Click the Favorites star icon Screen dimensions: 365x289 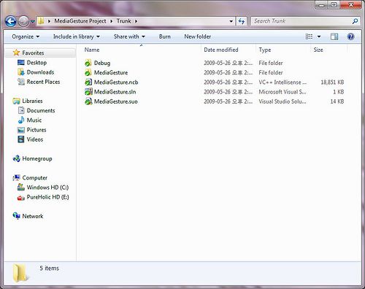coord(16,53)
